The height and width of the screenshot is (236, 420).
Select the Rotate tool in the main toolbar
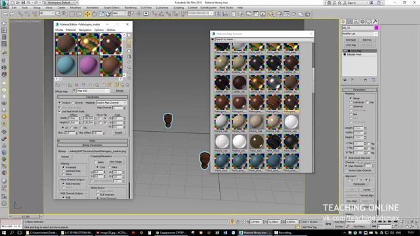[x=94, y=14]
